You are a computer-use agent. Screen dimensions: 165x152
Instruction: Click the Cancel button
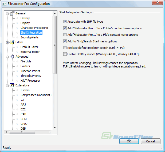[x=151, y=141]
